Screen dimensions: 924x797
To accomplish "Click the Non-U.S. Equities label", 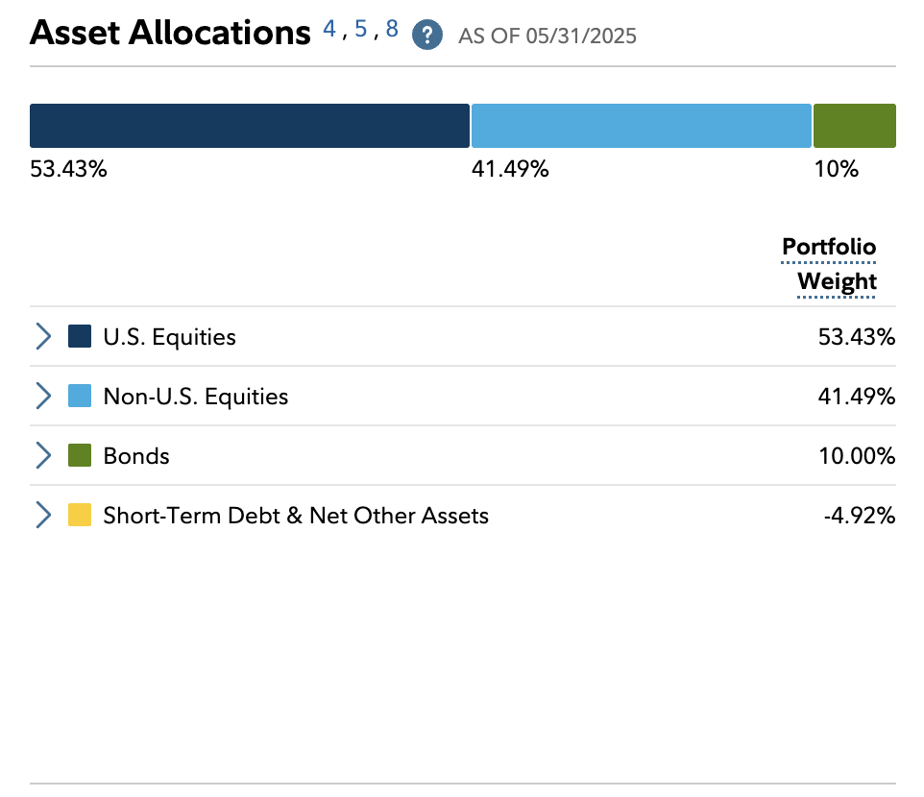I will (195, 397).
